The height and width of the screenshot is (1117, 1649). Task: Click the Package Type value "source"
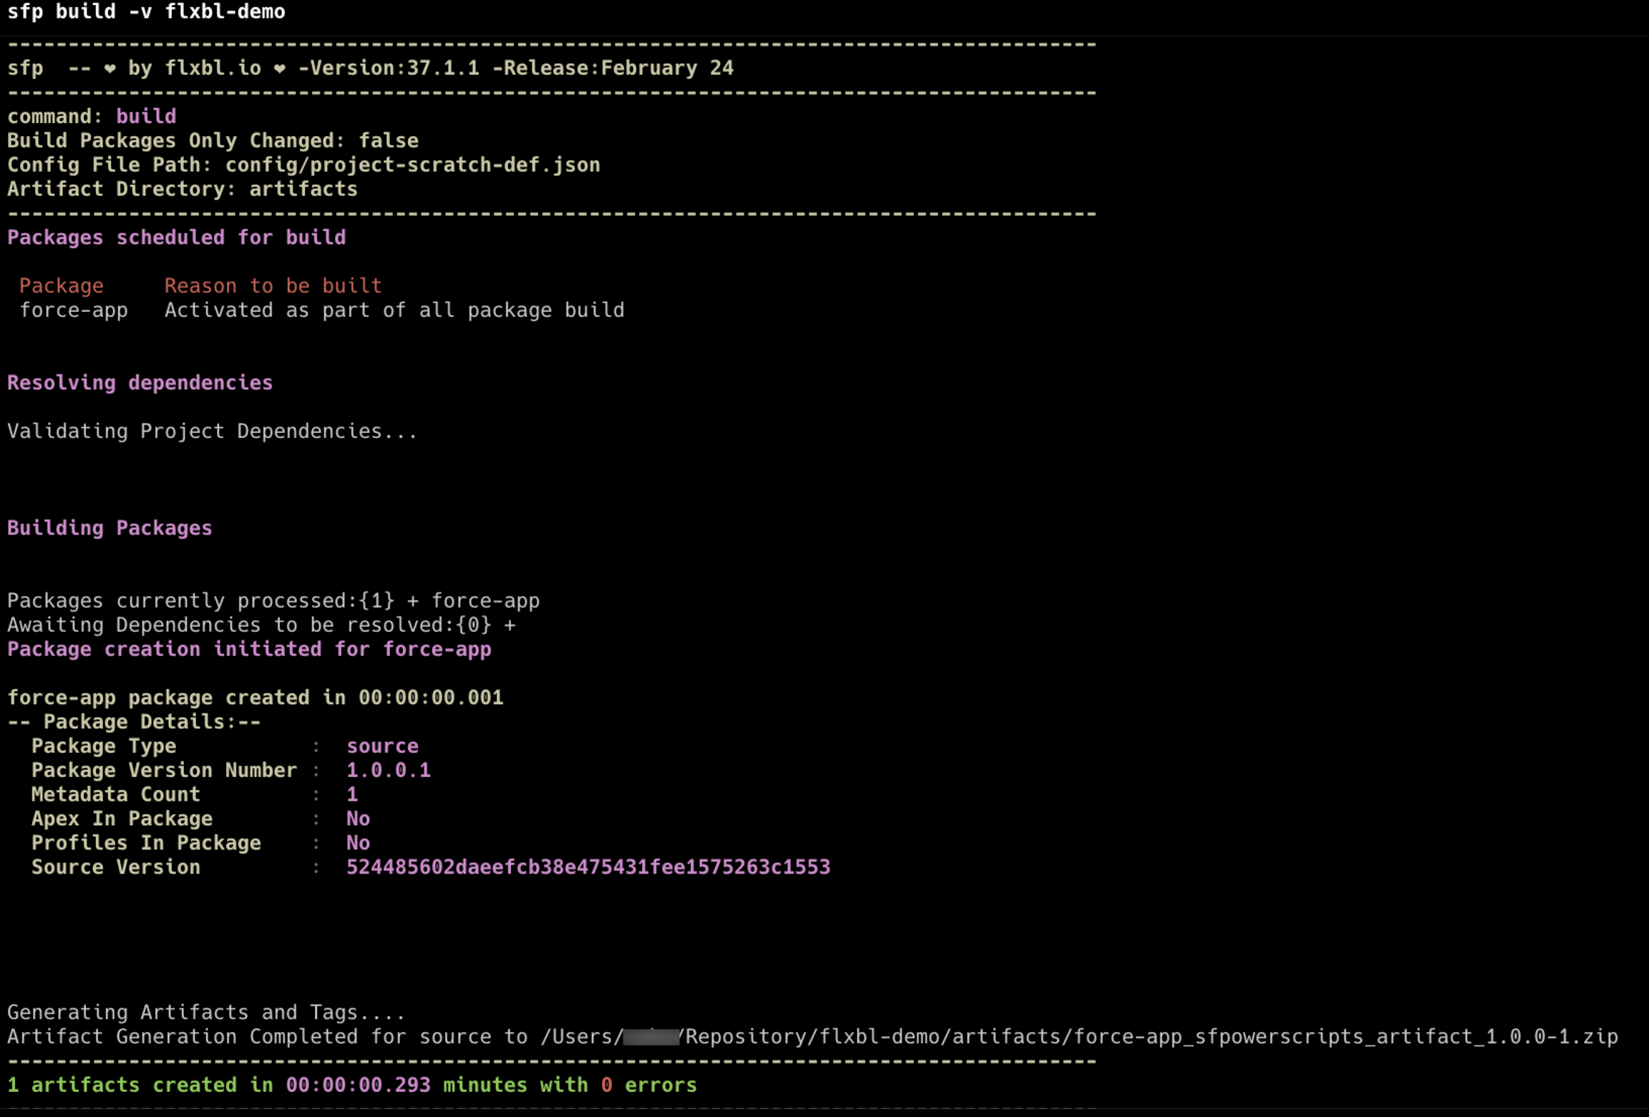[382, 746]
